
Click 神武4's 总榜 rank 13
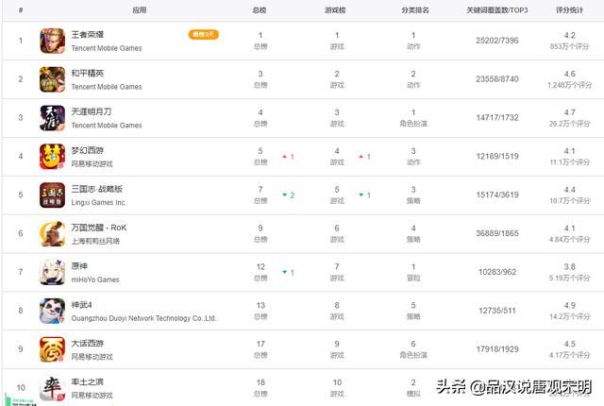point(260,305)
